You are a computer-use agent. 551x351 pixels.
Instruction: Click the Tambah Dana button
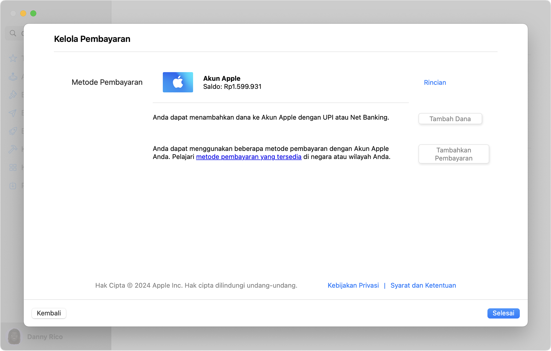[x=450, y=119]
